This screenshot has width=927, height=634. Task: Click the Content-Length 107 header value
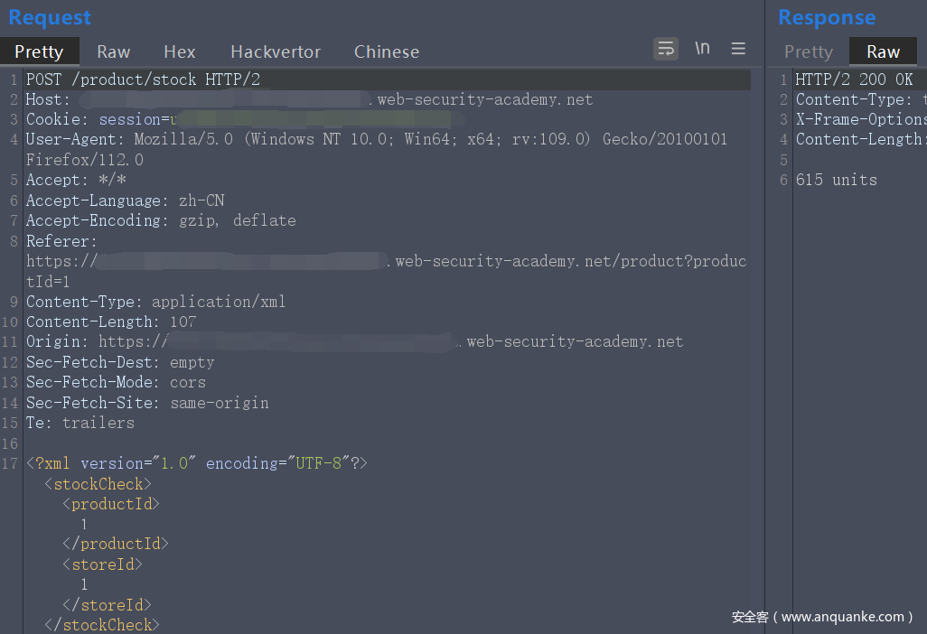pyautogui.click(x=181, y=322)
